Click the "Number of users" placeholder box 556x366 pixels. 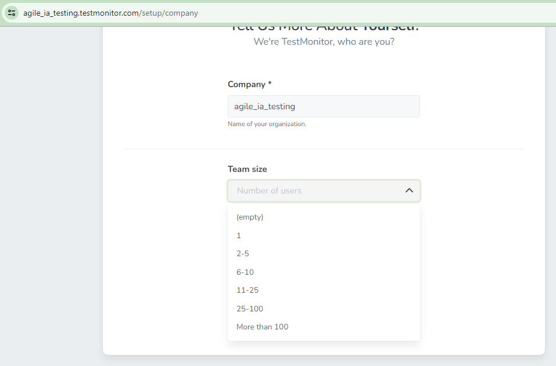(x=324, y=191)
